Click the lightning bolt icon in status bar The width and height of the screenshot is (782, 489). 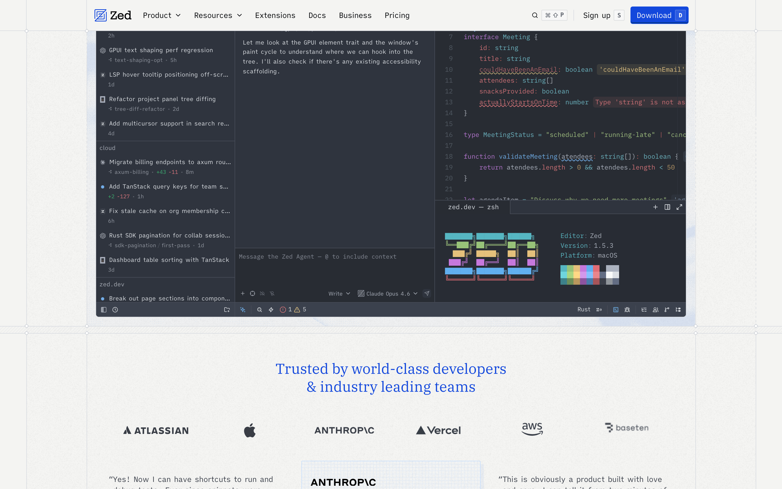coord(271,309)
